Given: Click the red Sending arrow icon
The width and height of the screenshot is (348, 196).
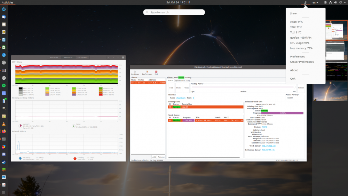Looking at the screenshot, I should point(75,158).
